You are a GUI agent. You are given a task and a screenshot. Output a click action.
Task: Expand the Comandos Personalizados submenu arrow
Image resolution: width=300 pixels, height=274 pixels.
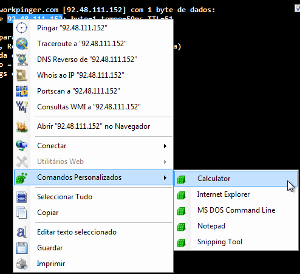tap(165, 177)
